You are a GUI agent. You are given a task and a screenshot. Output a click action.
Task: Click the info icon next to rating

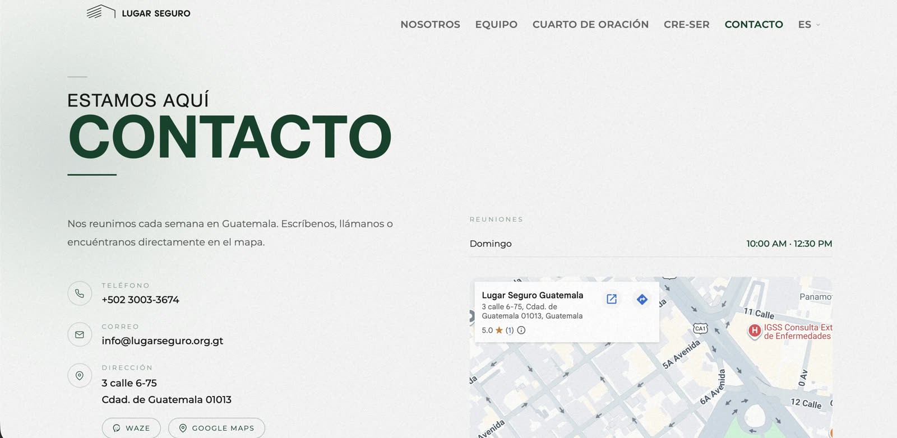click(521, 330)
